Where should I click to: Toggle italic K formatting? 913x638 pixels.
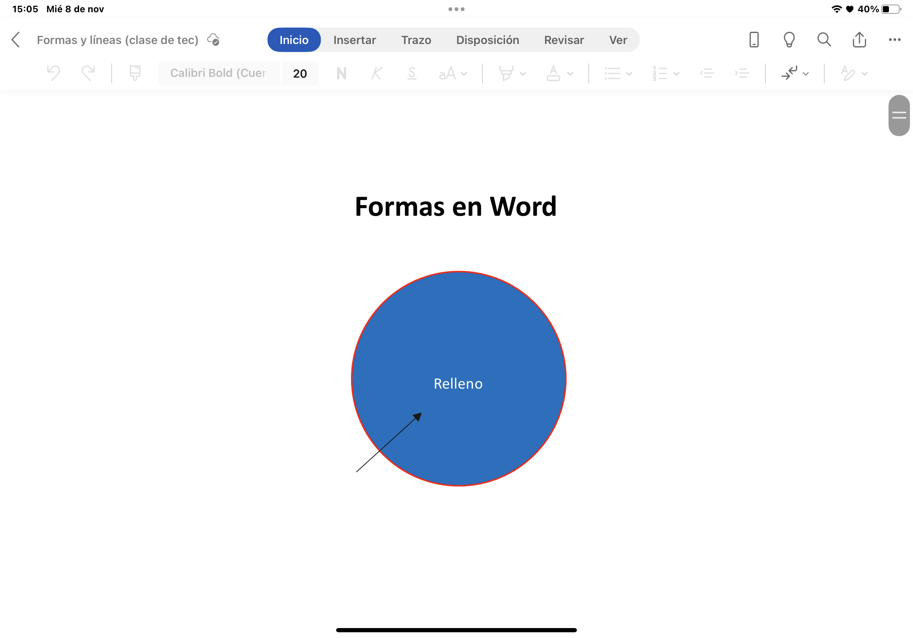click(376, 73)
